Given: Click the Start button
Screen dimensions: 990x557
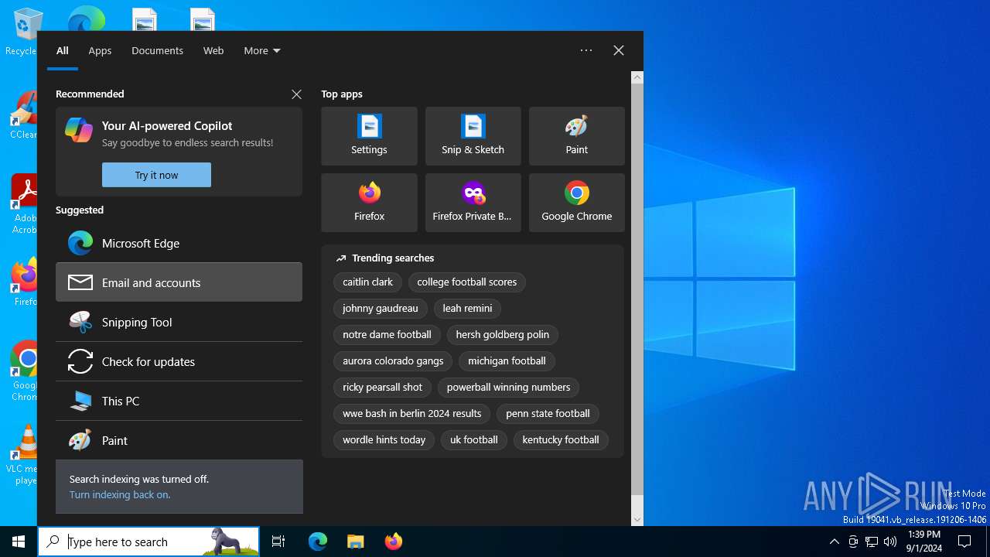Looking at the screenshot, I should click(19, 542).
